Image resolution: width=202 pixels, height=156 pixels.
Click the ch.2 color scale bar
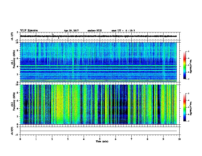pos(185,107)
